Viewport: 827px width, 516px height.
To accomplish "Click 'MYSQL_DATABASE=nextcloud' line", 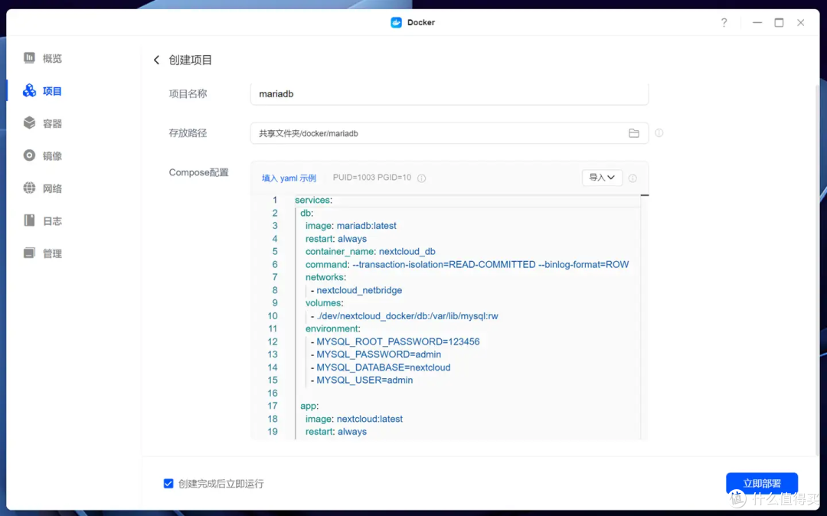I will click(381, 367).
